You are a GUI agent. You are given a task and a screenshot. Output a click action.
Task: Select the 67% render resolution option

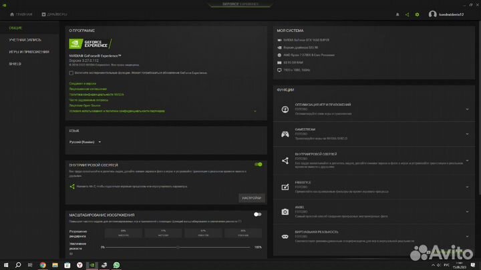tap(203, 233)
